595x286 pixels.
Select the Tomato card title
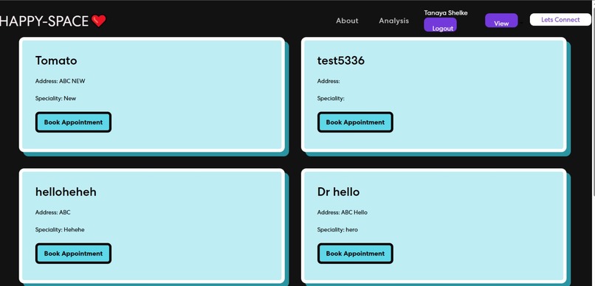[56, 60]
